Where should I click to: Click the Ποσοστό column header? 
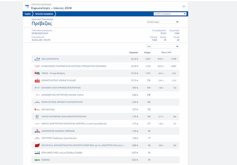coord(134,53)
